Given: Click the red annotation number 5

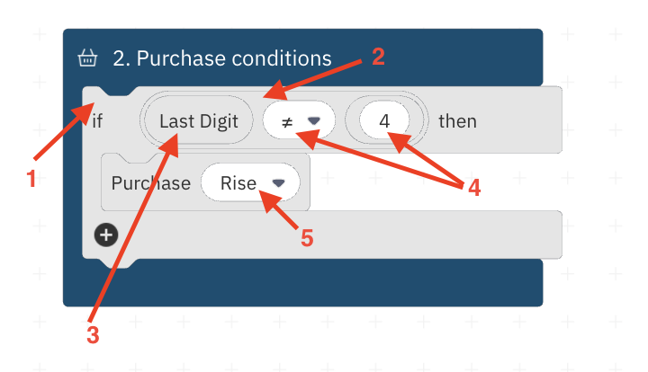Looking at the screenshot, I should pos(307,238).
